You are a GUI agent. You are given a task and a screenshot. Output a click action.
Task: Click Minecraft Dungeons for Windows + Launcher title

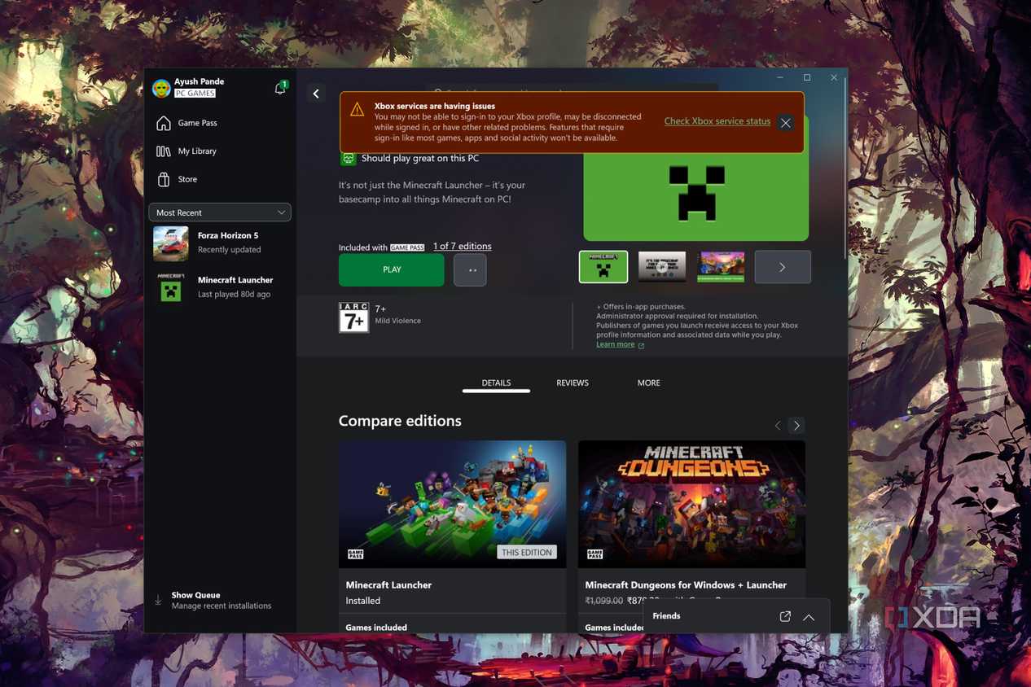686,584
